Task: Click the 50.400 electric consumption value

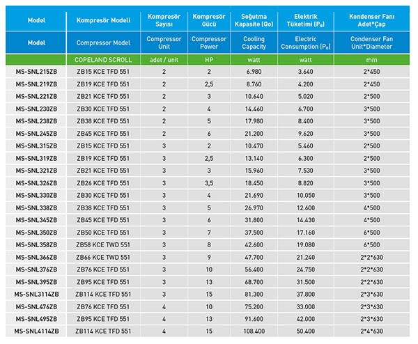Action: [306, 330]
